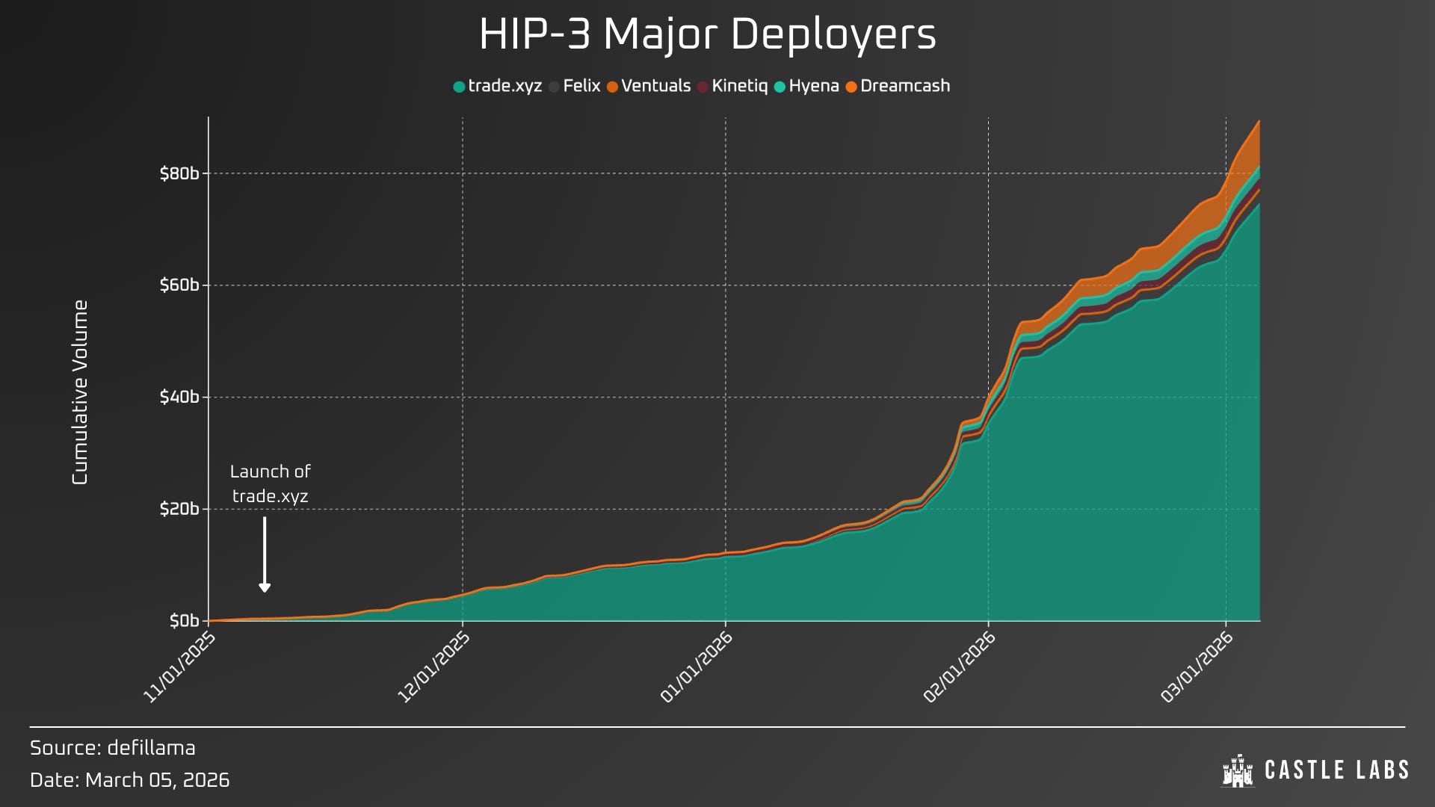Click the $40b y-axis label

click(179, 397)
